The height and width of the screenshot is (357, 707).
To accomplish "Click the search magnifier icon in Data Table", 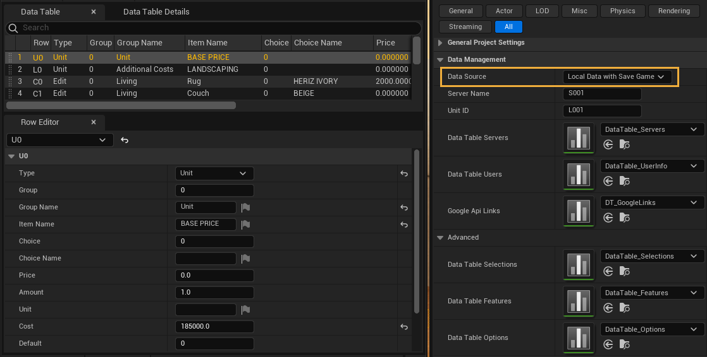I will (13, 28).
